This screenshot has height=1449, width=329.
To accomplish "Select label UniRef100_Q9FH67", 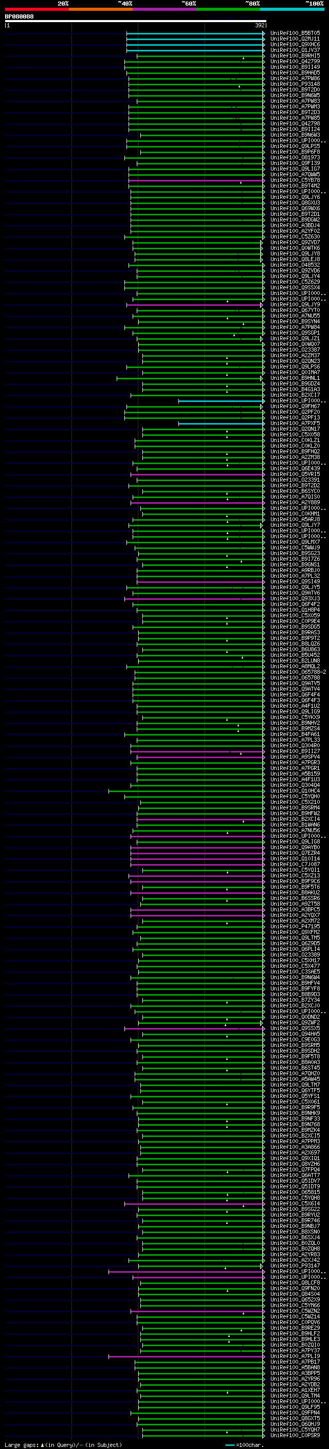I will tap(295, 406).
